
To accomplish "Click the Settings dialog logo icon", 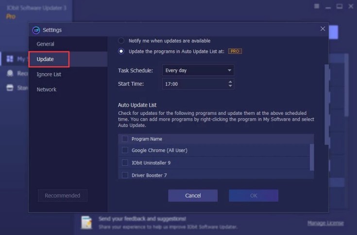I will [x=36, y=30].
